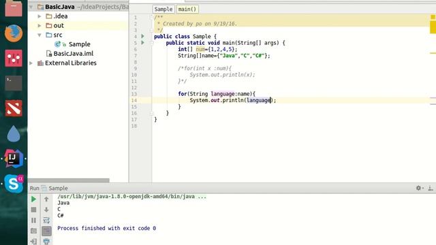
Task: Expand External Libraries node arrow
Action: tap(31, 63)
